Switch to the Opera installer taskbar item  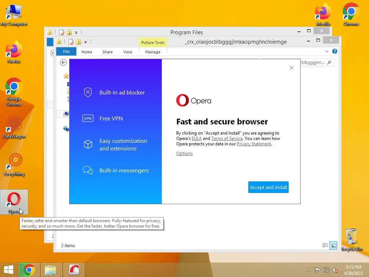point(74,270)
